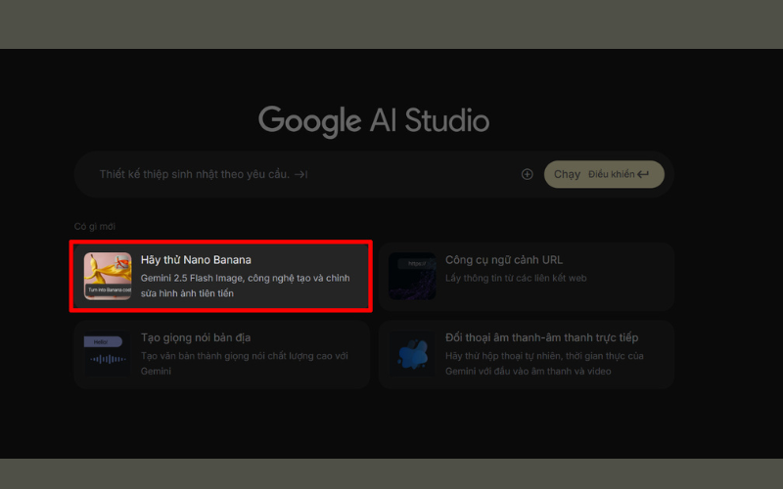Click the URL context tool card icon

(x=412, y=276)
